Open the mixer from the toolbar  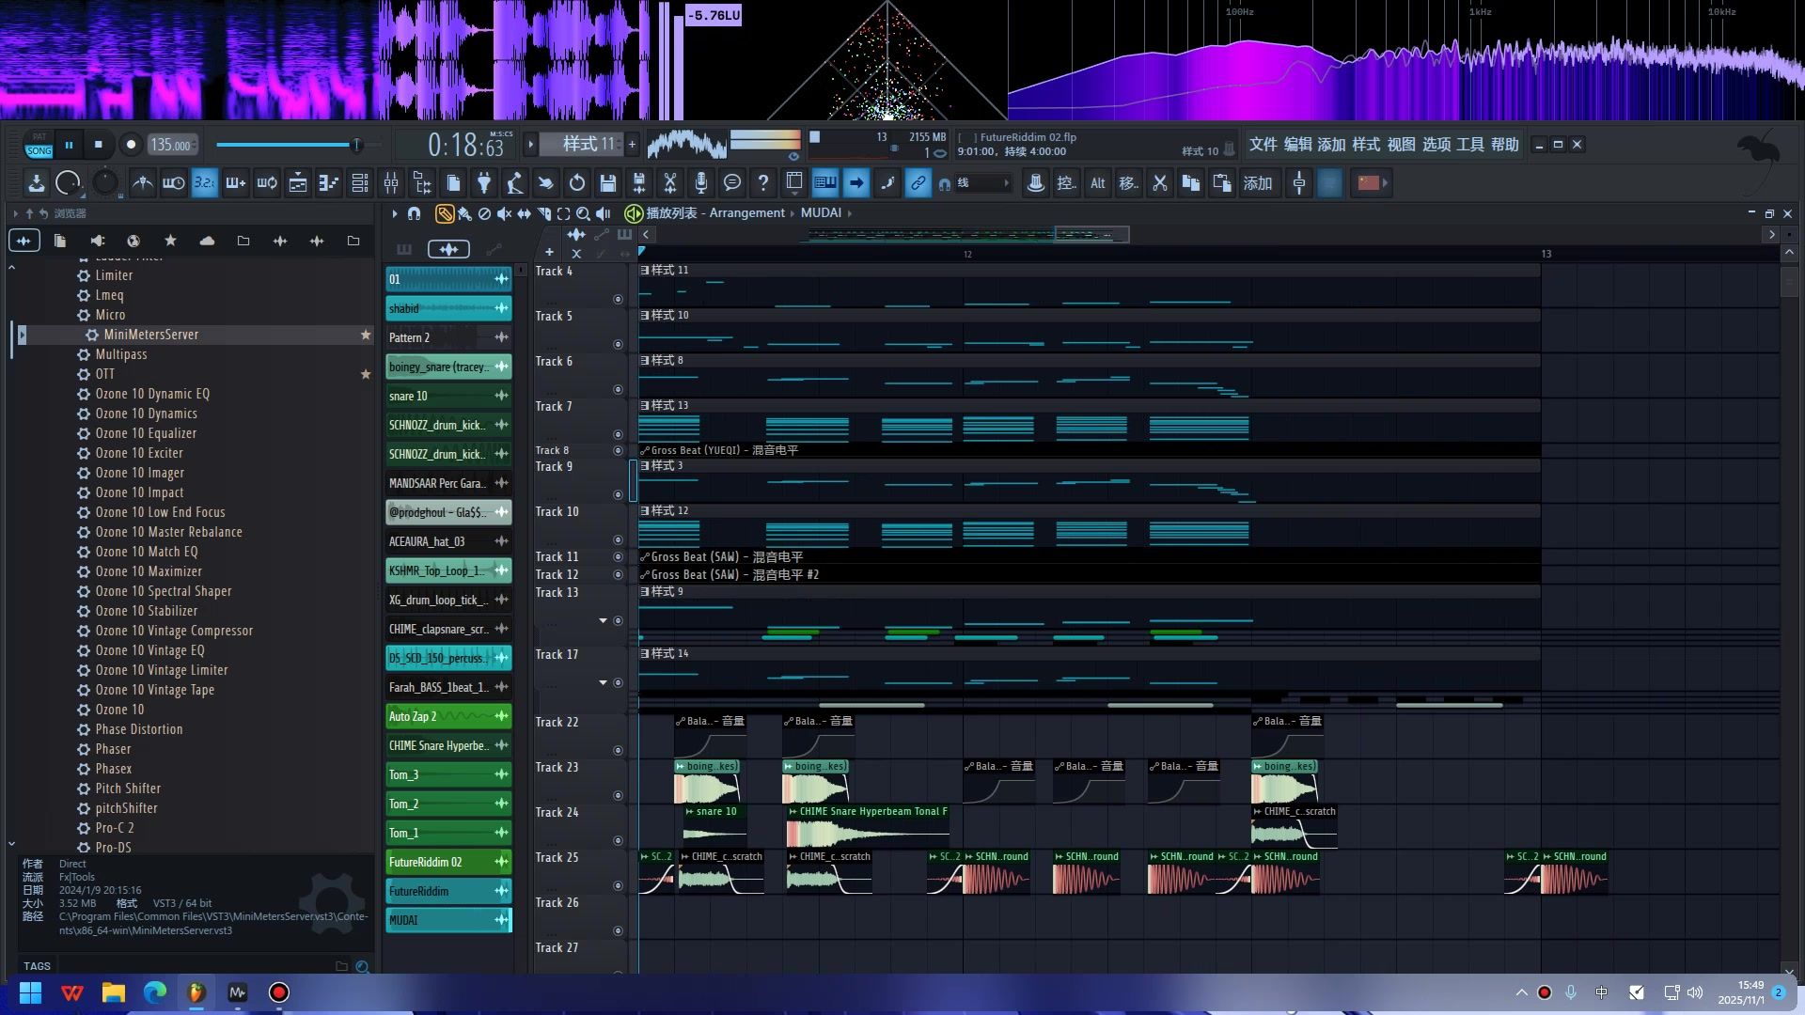(x=391, y=183)
